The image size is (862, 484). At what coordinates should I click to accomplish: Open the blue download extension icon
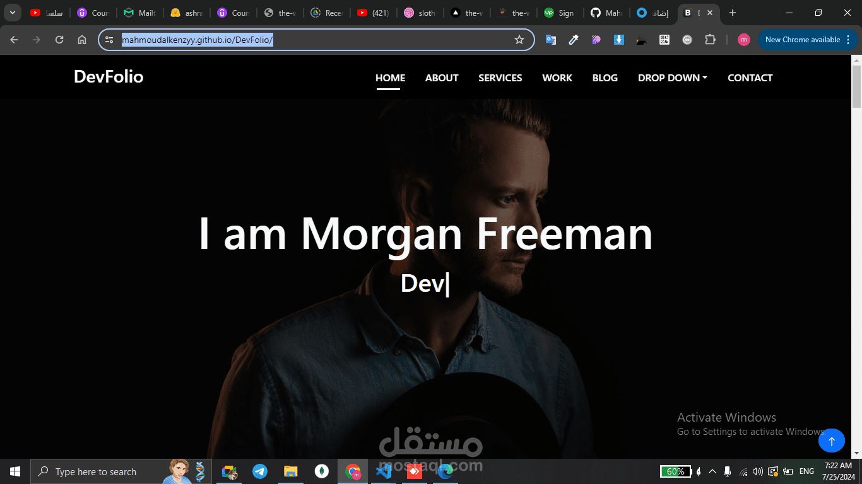619,40
